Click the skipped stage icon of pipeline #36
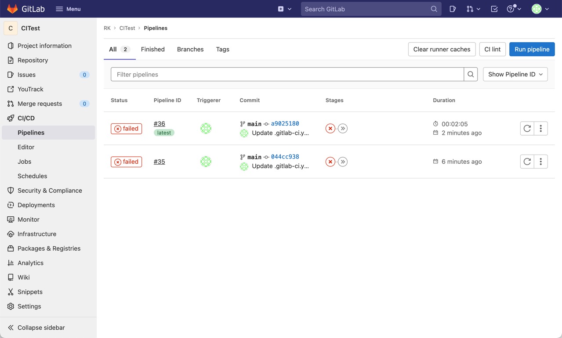Screen dimensions: 562x338 coord(343,129)
